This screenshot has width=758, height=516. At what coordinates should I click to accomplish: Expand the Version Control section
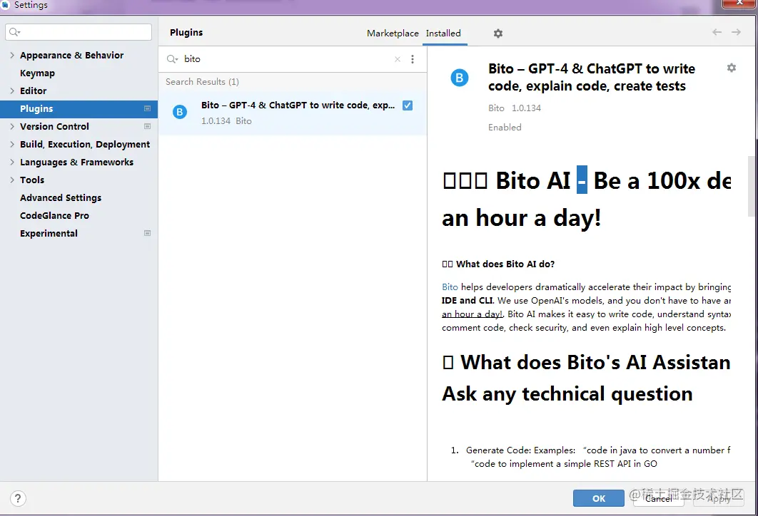(12, 126)
